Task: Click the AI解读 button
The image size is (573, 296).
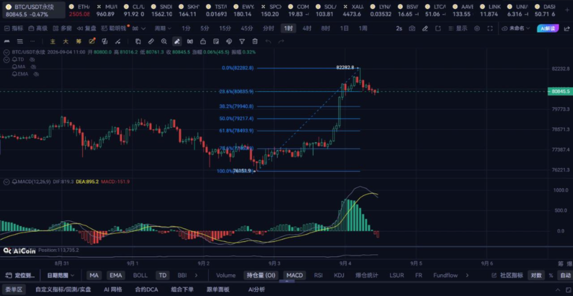Action: tap(548, 28)
